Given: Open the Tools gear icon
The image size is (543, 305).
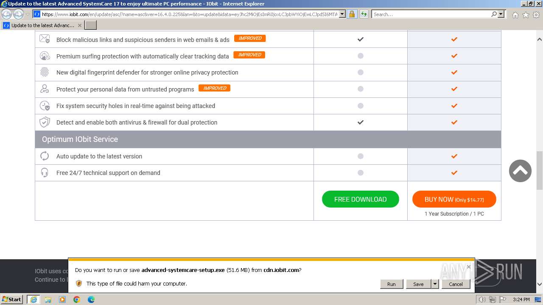Looking at the screenshot, I should click(x=536, y=15).
